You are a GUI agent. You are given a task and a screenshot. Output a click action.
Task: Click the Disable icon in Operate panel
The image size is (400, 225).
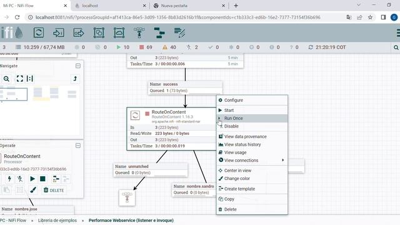pyautogui.click(x=20, y=179)
